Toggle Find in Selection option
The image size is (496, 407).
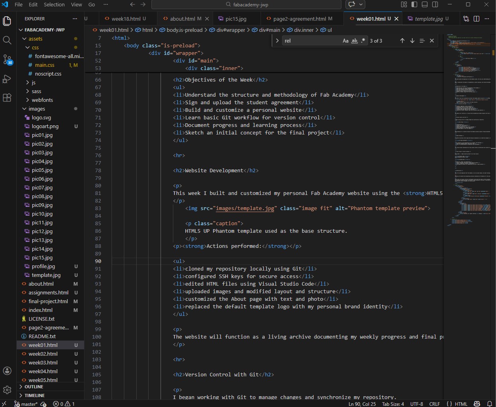[422, 41]
